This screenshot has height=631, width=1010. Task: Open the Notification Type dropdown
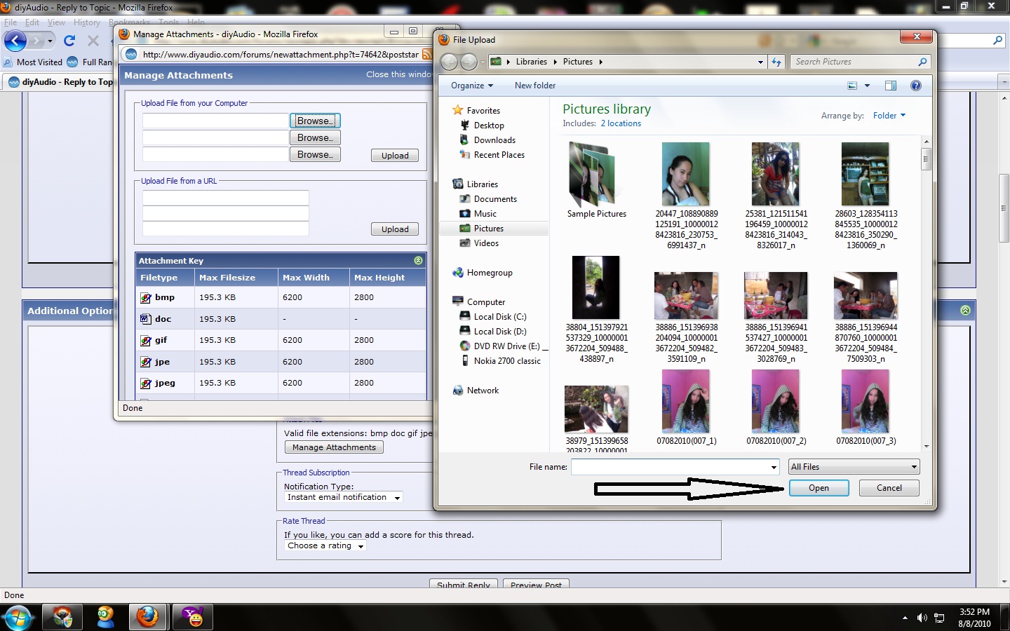(x=344, y=497)
